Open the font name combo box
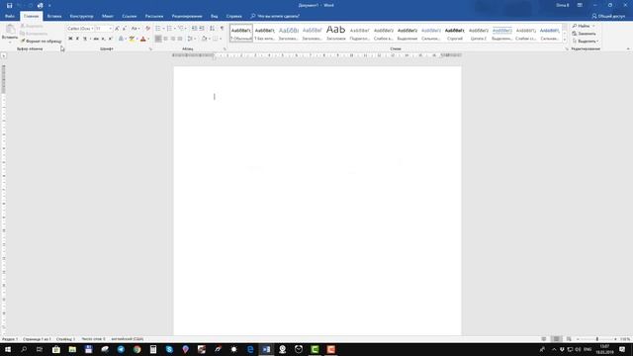The height and width of the screenshot is (356, 633). click(80, 29)
